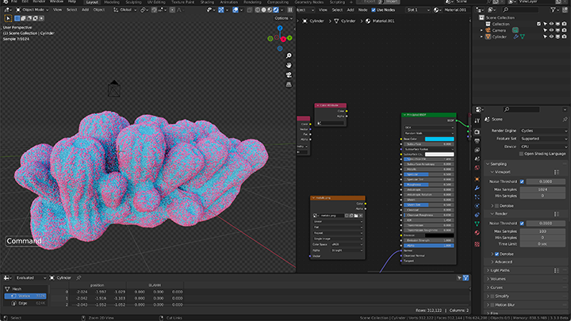Click the green Y axis gizmo ball
This screenshot has height=321, width=571.
coord(289,38)
